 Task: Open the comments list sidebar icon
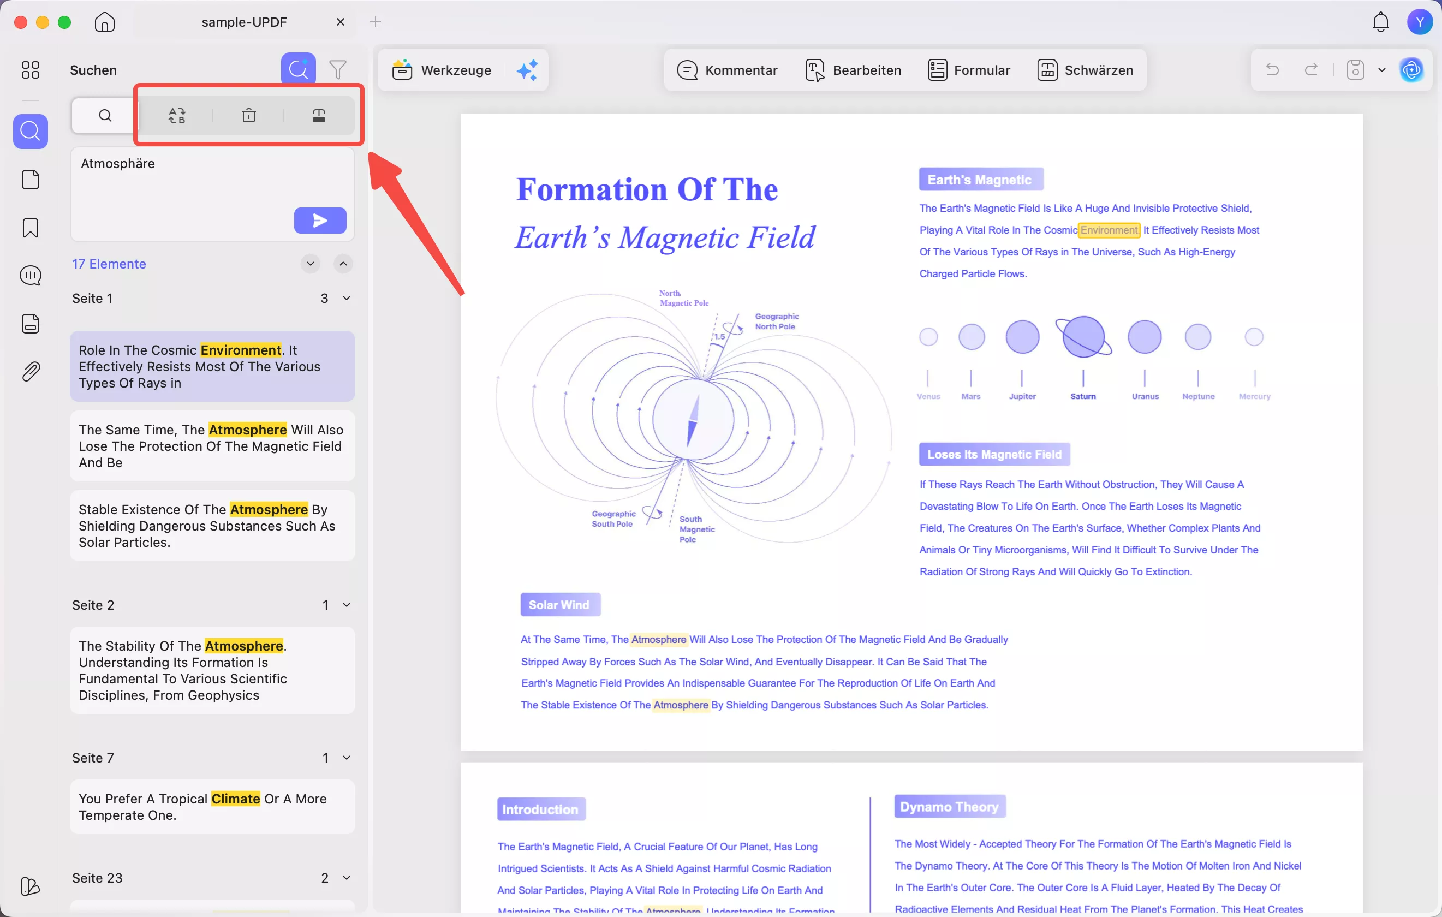[31, 276]
